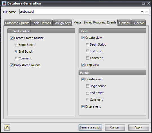Image resolution: width=152 pixels, height=133 pixels.
Task: Check Comment option under Views
Action: coord(88,58)
